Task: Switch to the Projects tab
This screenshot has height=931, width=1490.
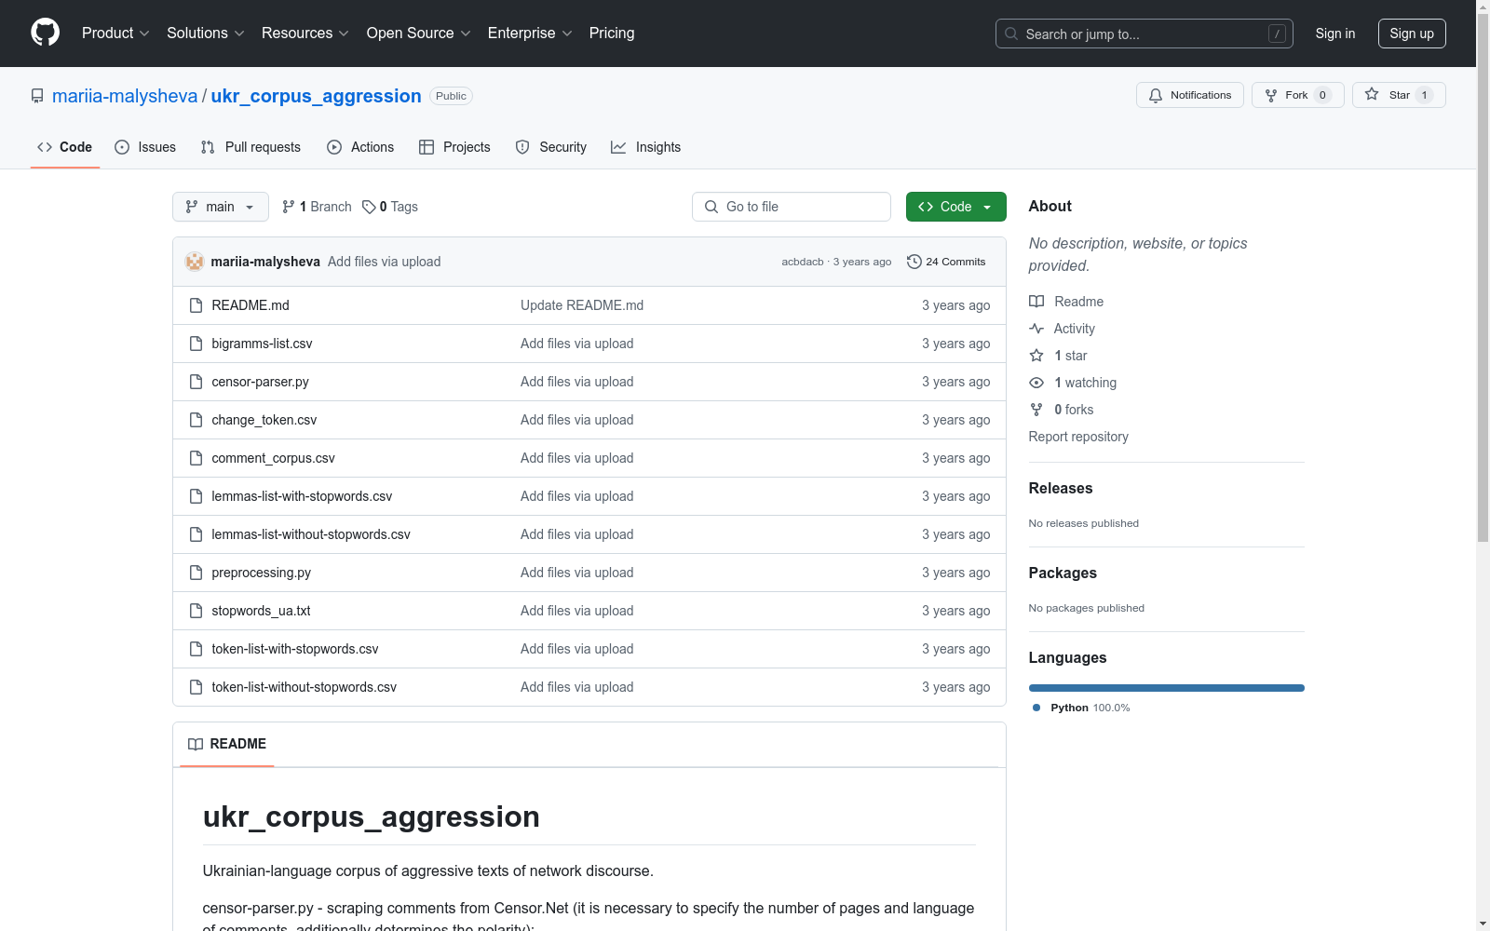Action: [454, 147]
